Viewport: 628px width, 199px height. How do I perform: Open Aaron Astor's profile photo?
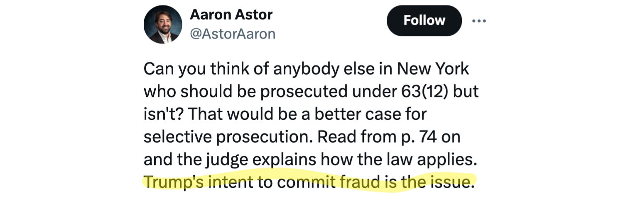(x=162, y=25)
